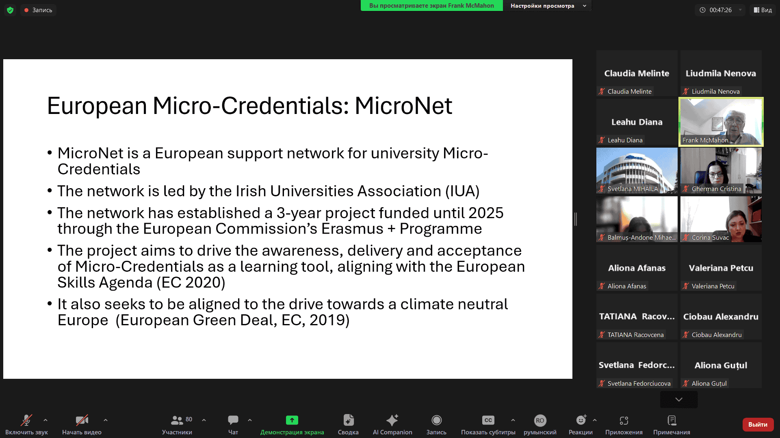Image resolution: width=780 pixels, height=438 pixels.
Task: Launch AI Companion sparkle icon
Action: pyautogui.click(x=392, y=420)
